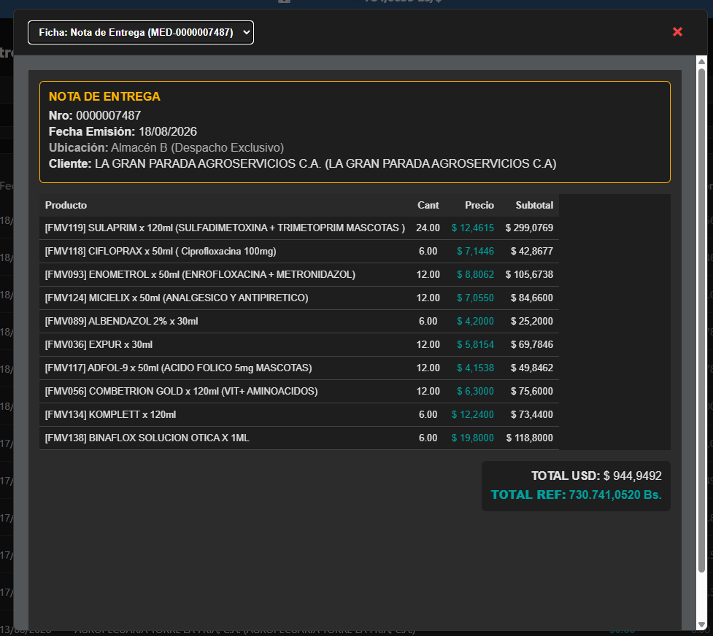
Task: Click the subtotal $ 75,6000
Action: [x=531, y=392]
